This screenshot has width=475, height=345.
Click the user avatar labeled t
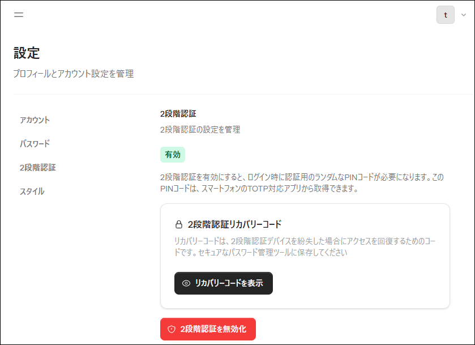coord(446,15)
